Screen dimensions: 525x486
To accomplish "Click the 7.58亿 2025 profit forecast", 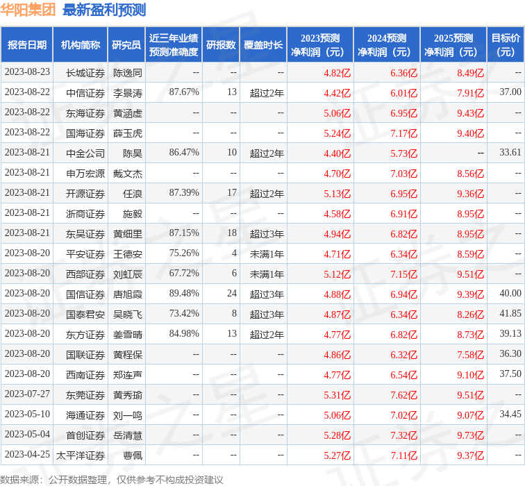I will (x=470, y=355).
